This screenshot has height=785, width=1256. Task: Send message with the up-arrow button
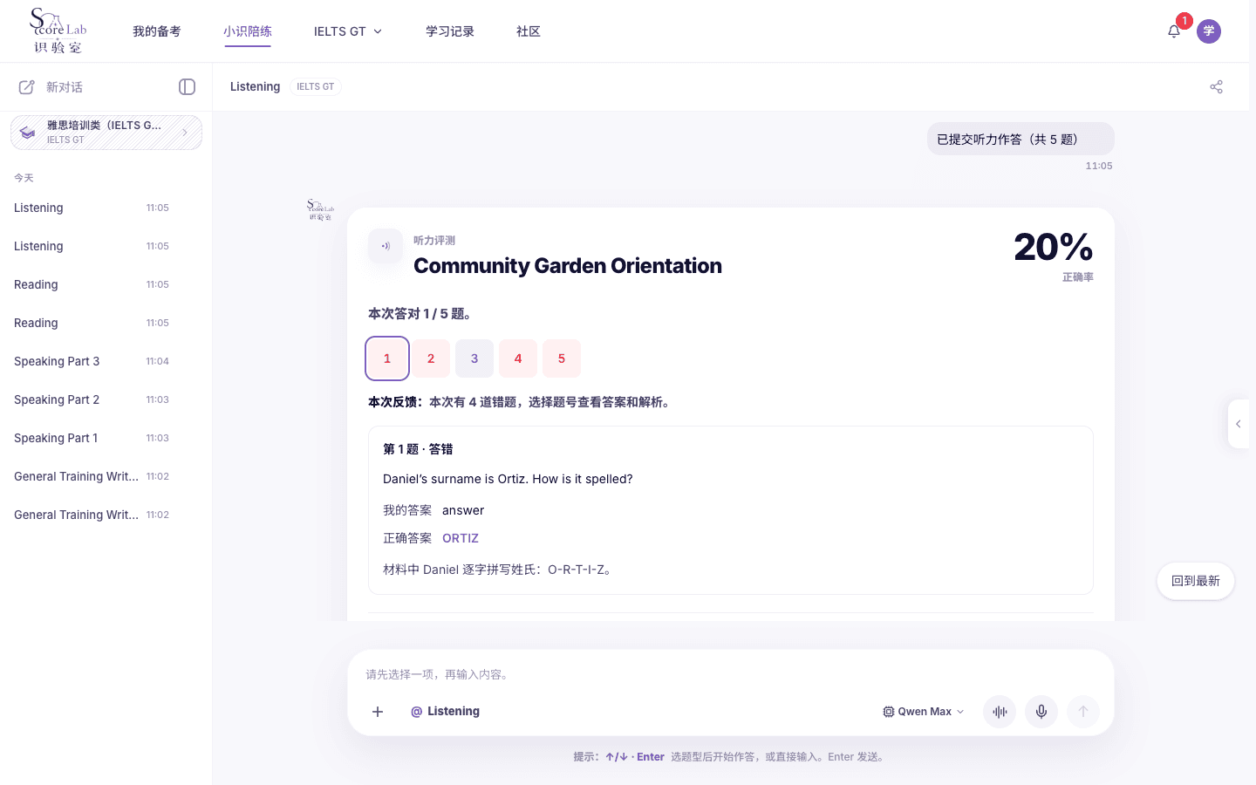(x=1083, y=712)
